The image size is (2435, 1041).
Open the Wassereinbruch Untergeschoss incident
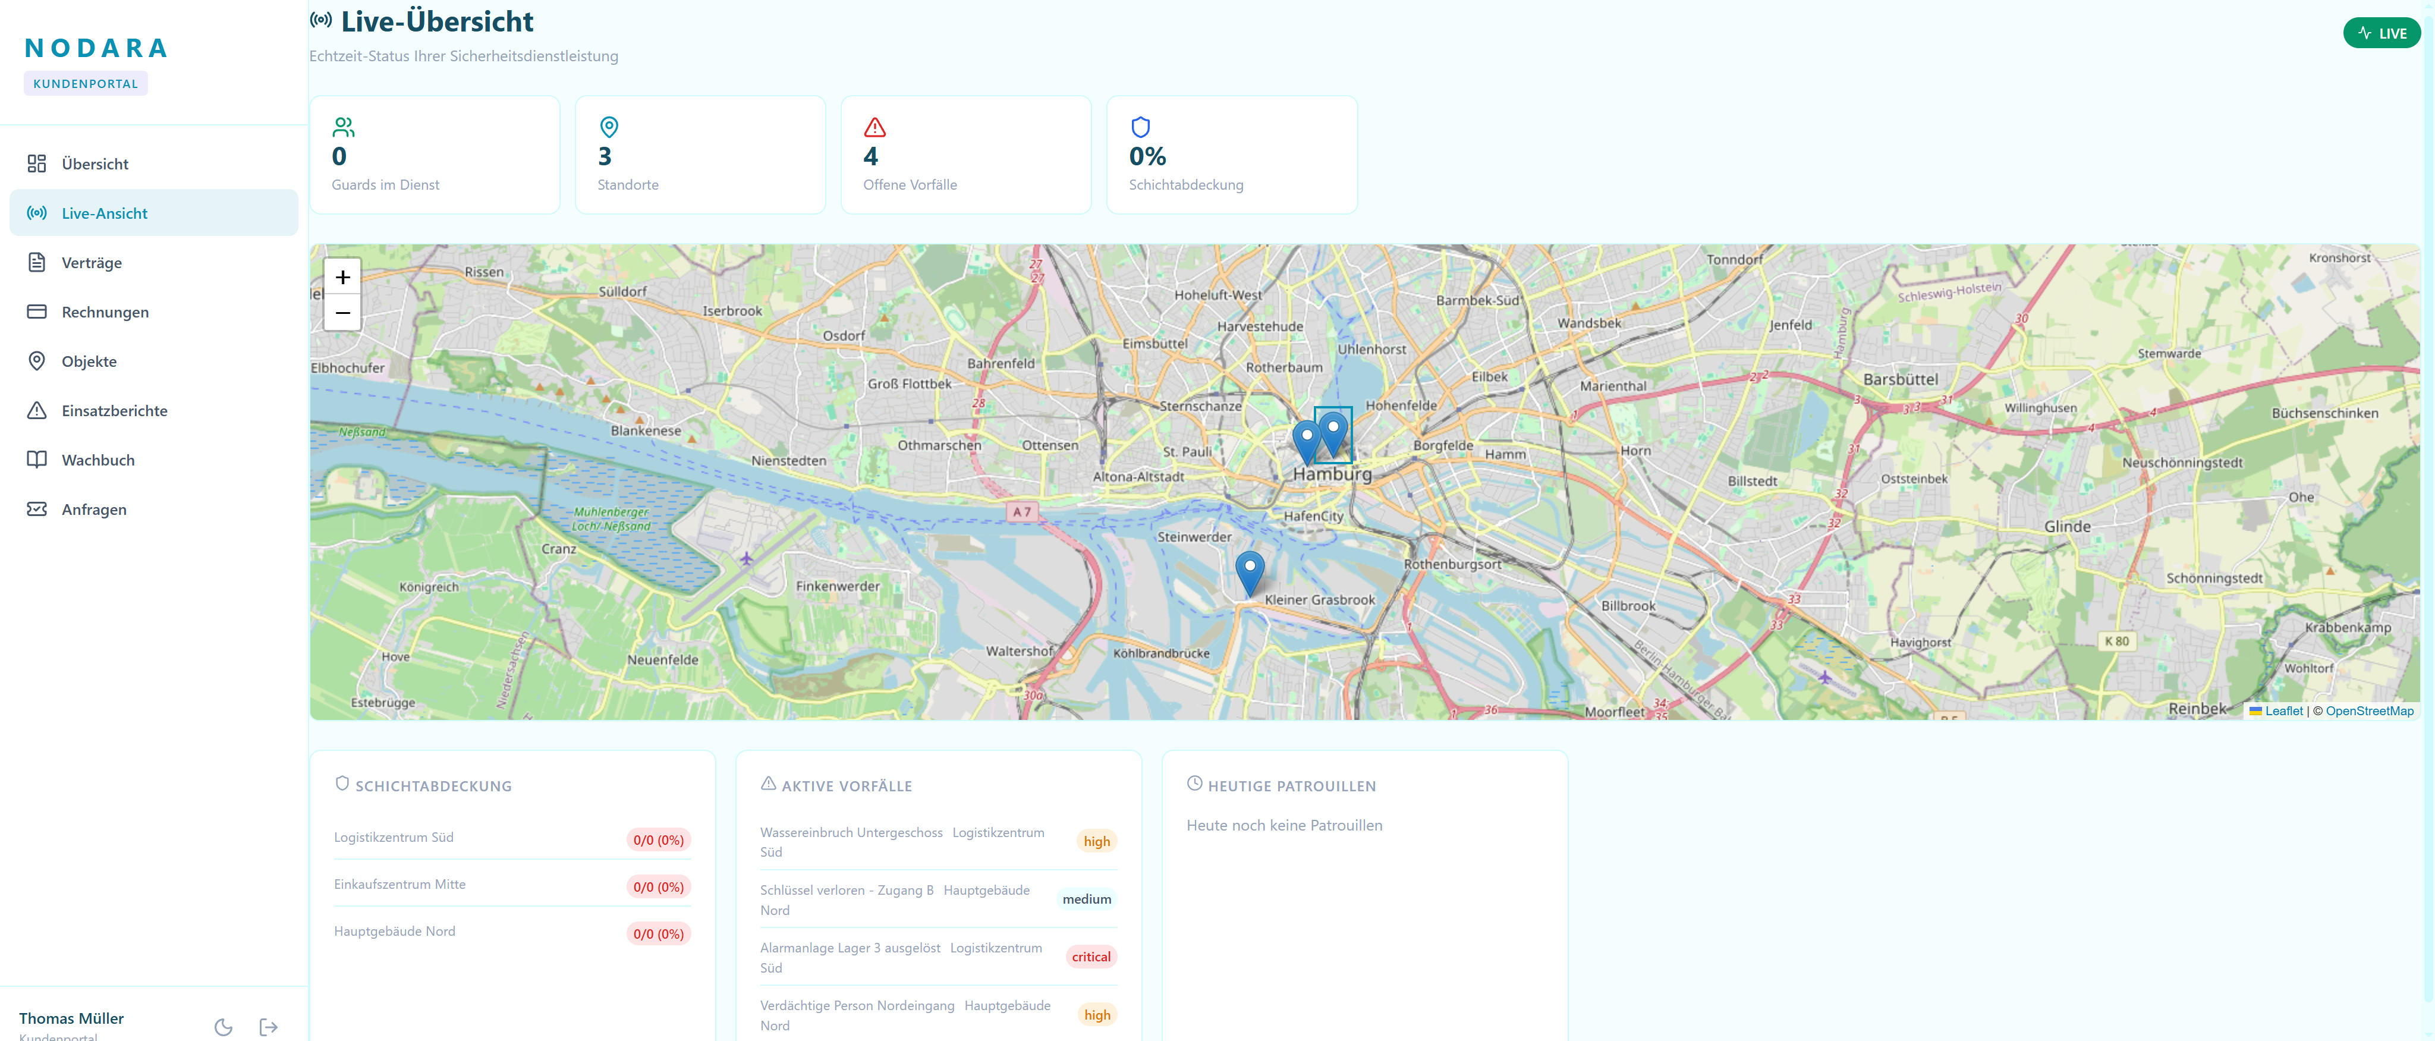(x=939, y=841)
